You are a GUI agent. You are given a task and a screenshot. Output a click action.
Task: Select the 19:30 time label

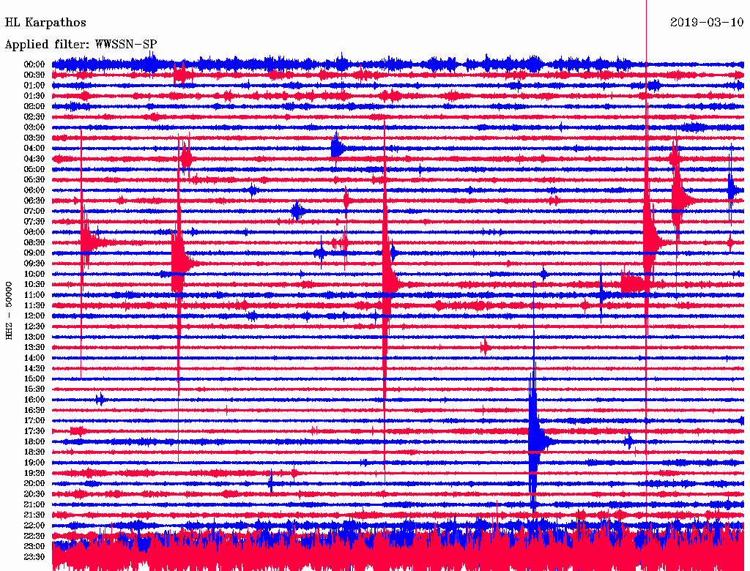(34, 473)
